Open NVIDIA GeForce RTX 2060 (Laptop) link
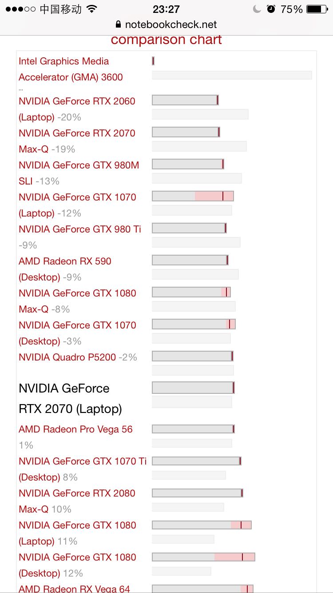 click(77, 101)
